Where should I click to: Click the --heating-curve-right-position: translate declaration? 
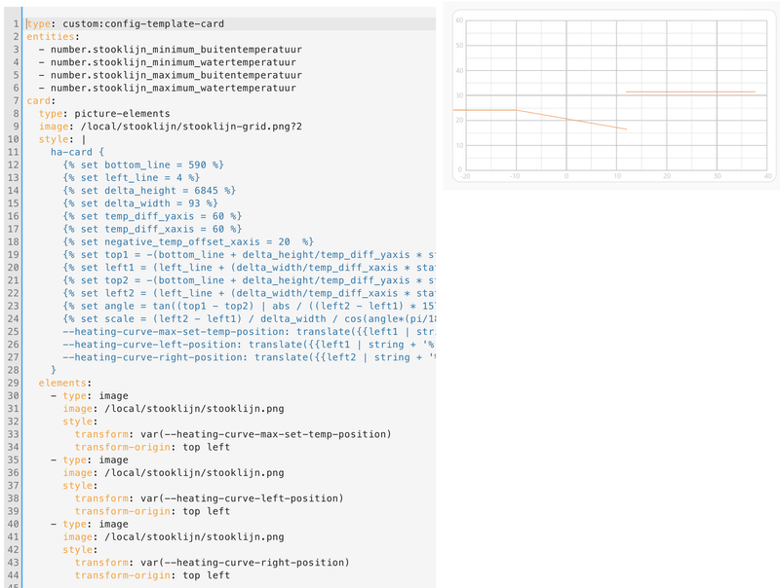tap(250, 357)
